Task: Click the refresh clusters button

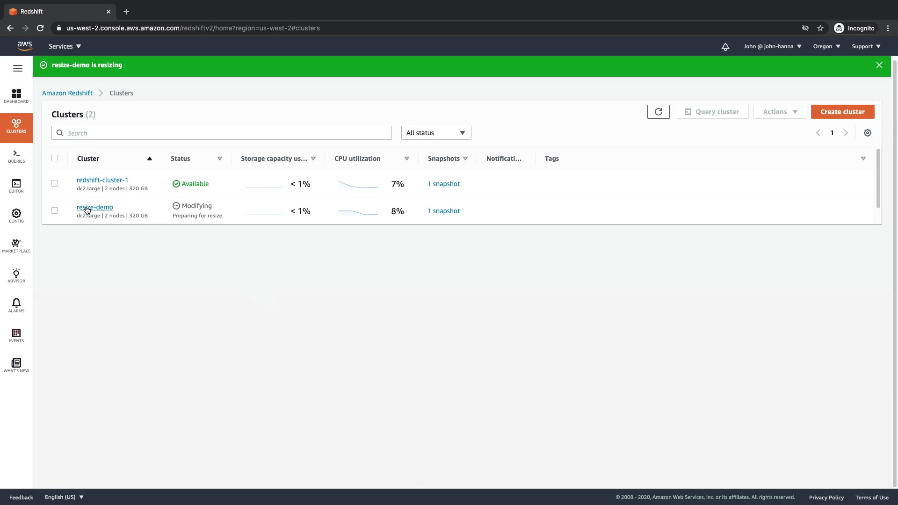Action: pos(658,112)
